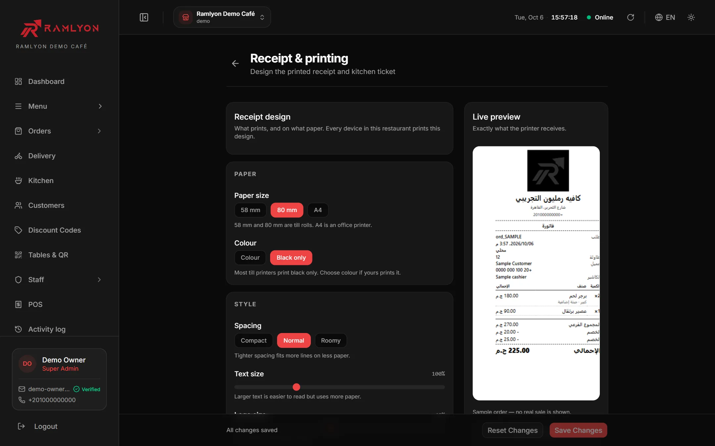Click the Save Changes button
This screenshot has height=446, width=715.
tap(578, 430)
